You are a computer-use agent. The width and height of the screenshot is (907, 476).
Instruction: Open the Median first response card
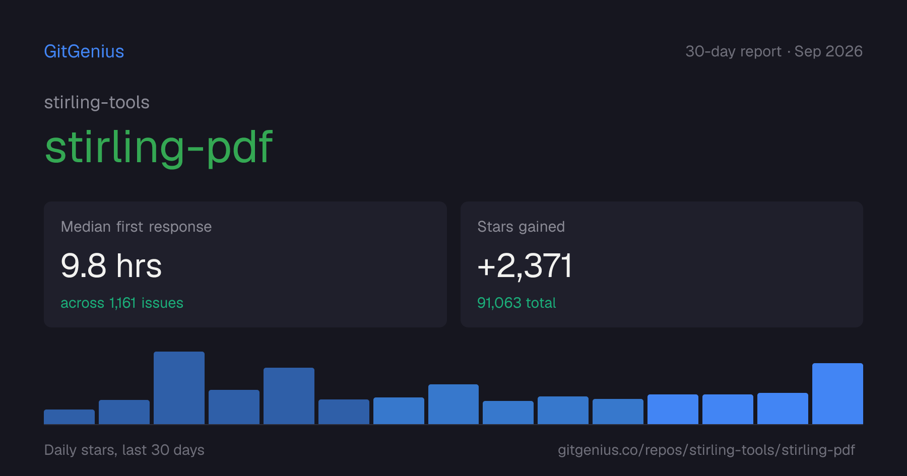245,264
